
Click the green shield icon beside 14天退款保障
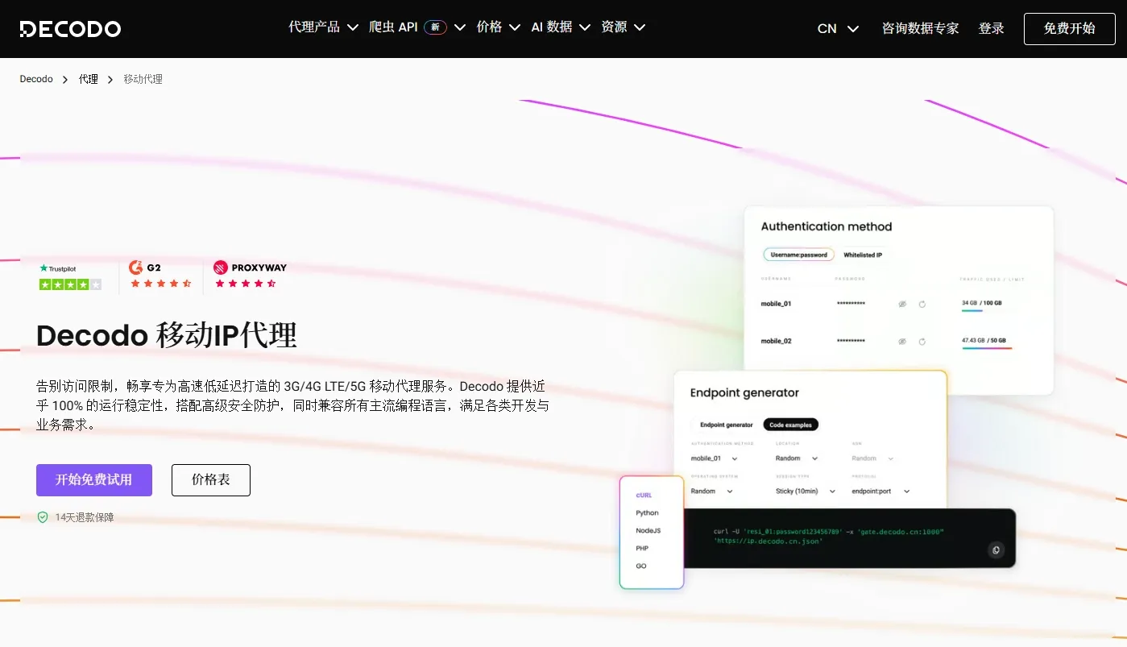(43, 517)
